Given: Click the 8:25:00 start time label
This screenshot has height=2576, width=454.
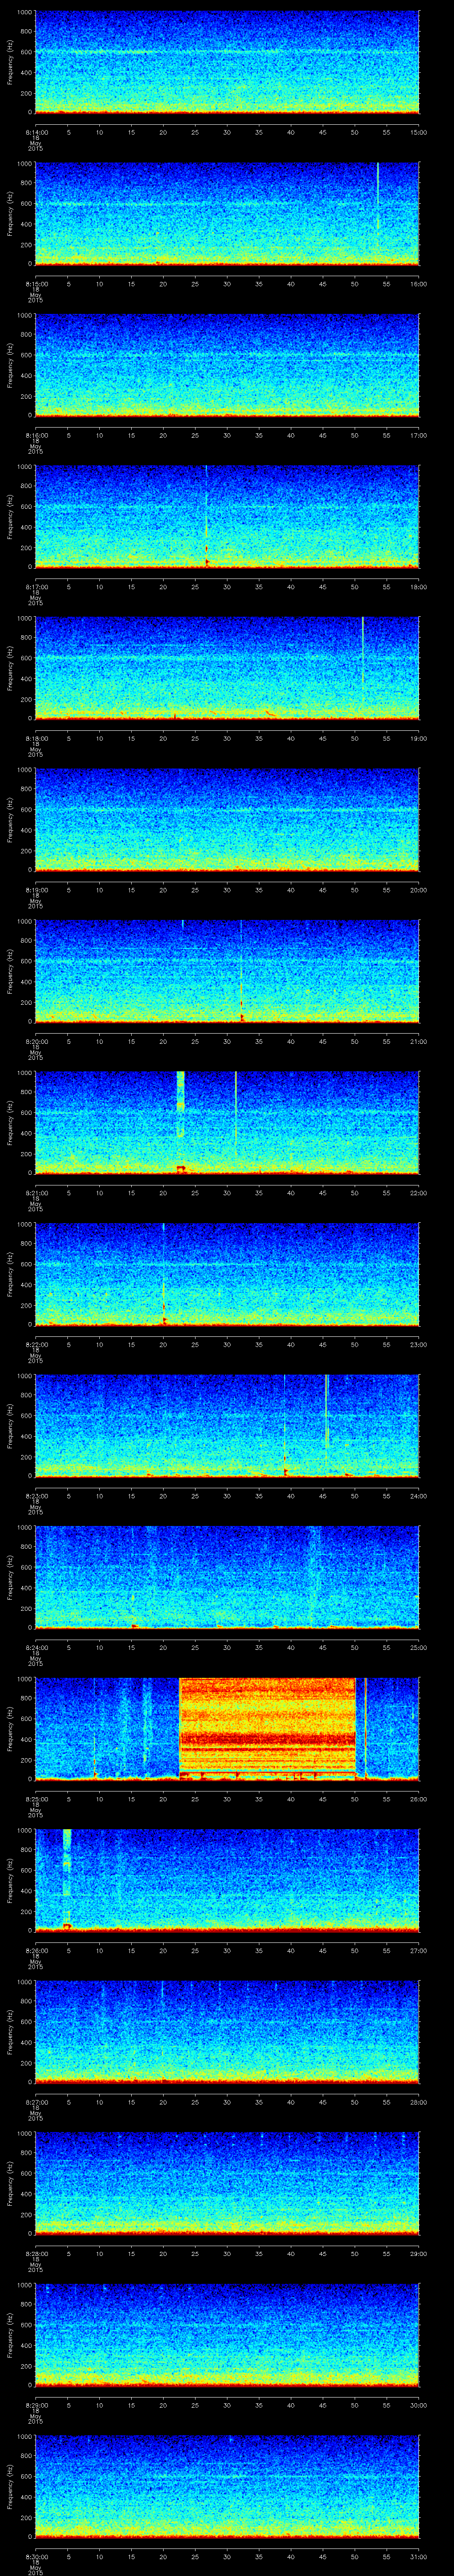Looking at the screenshot, I should (36, 1799).
